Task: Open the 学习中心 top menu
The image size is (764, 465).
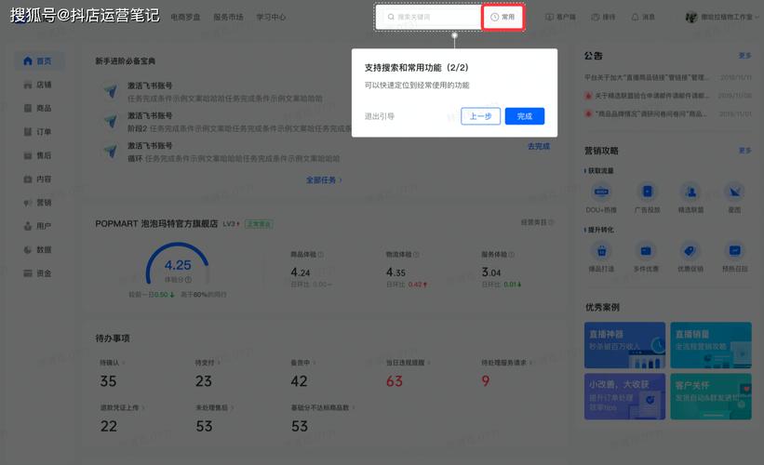Action: point(271,17)
